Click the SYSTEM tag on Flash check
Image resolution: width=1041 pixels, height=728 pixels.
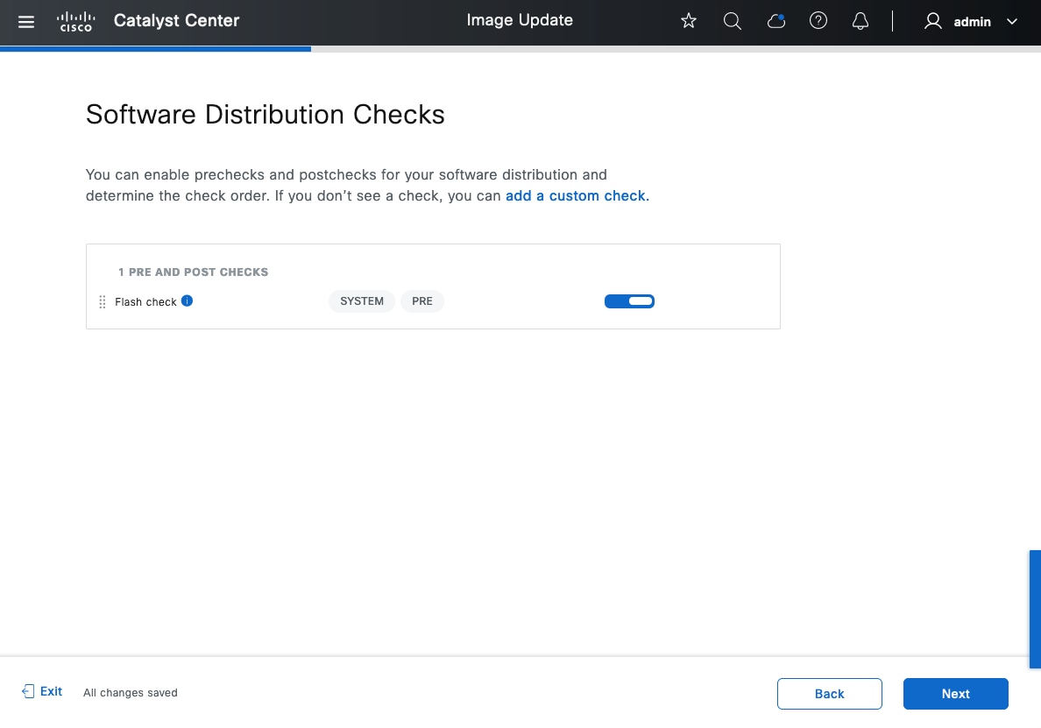(362, 301)
